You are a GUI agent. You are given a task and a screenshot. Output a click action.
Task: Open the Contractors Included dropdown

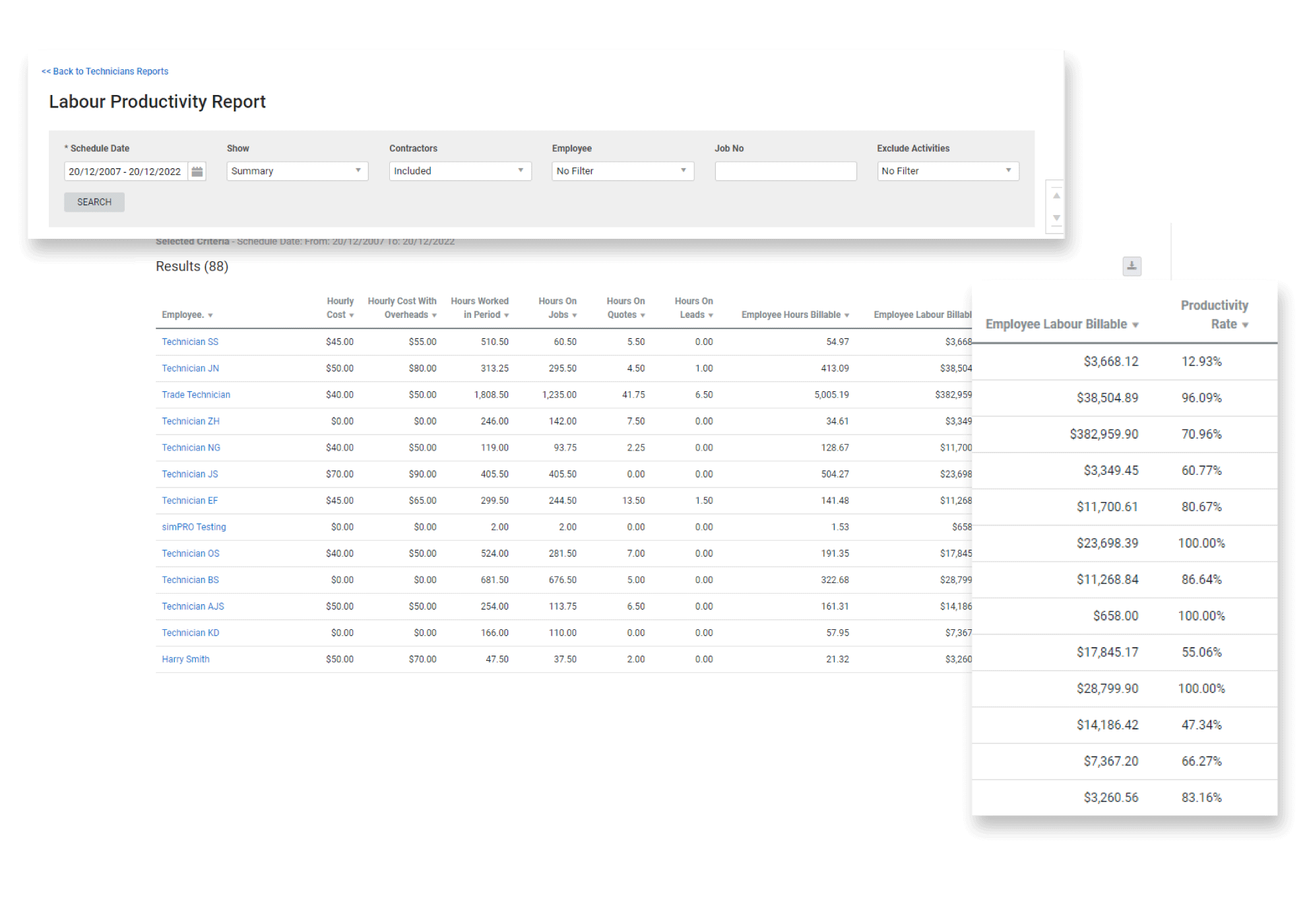[460, 171]
